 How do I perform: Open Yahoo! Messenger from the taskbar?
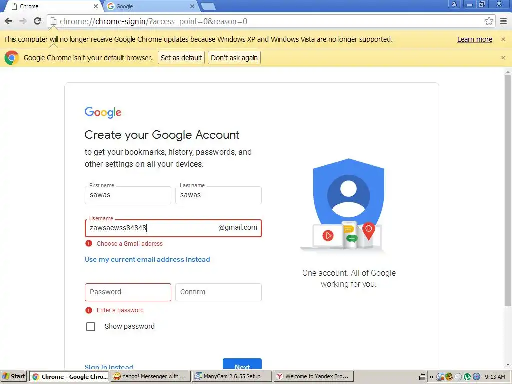coord(151,376)
